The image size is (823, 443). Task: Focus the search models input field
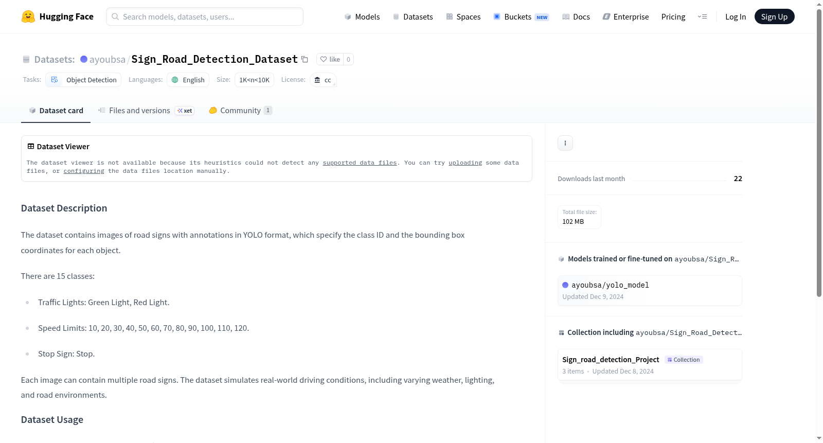[205, 16]
